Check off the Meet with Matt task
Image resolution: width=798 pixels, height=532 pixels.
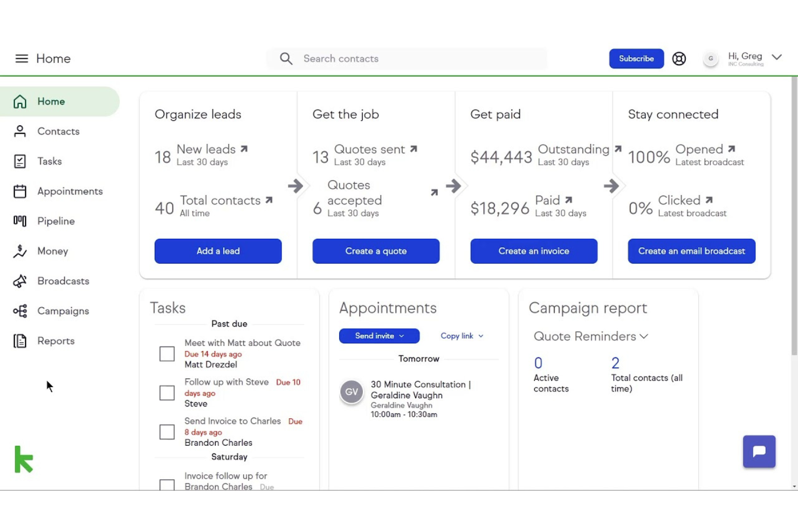click(167, 354)
